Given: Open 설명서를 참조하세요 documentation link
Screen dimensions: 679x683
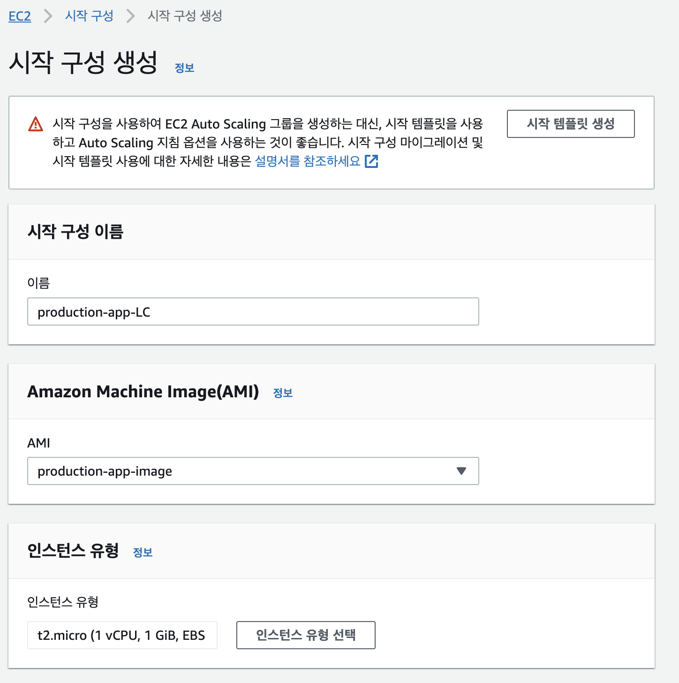Looking at the screenshot, I should (308, 161).
